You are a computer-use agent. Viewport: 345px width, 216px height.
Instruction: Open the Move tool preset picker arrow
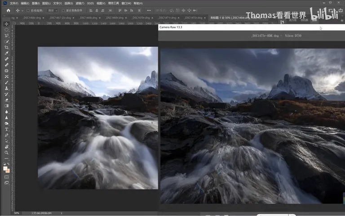pyautogui.click(x=22, y=11)
